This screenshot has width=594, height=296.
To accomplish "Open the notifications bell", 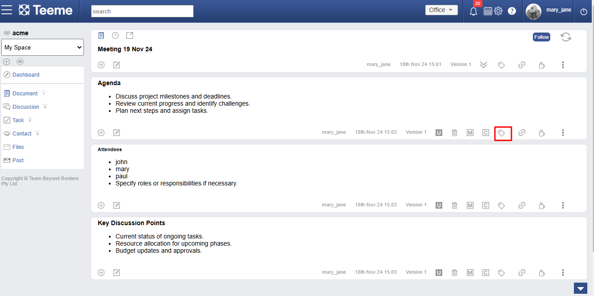I will 474,11.
